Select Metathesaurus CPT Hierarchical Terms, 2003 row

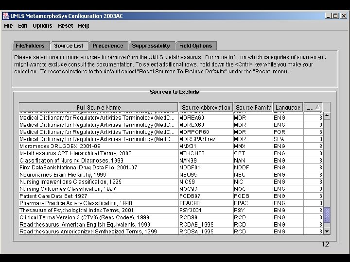[x=171, y=153]
